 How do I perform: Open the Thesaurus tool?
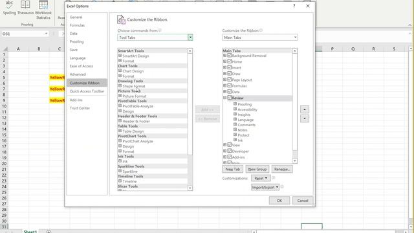point(25,7)
